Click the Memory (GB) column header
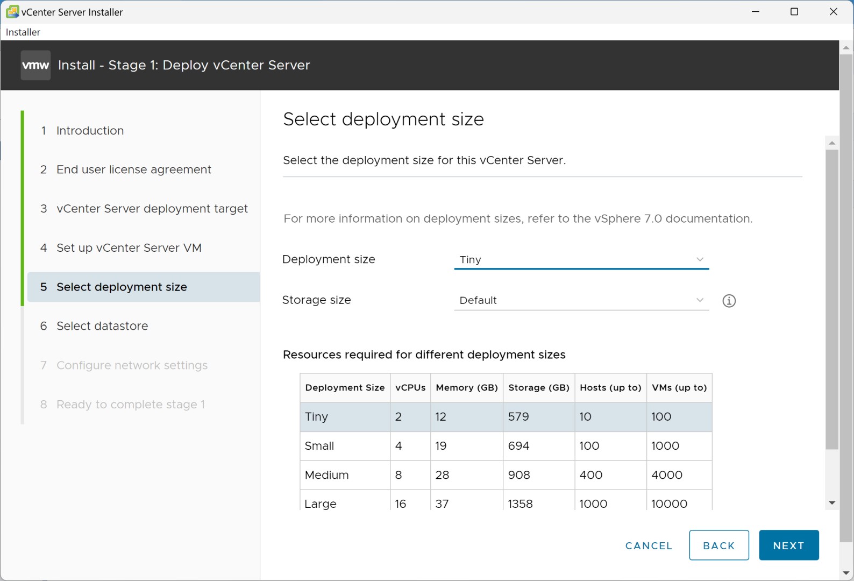 [x=467, y=388]
